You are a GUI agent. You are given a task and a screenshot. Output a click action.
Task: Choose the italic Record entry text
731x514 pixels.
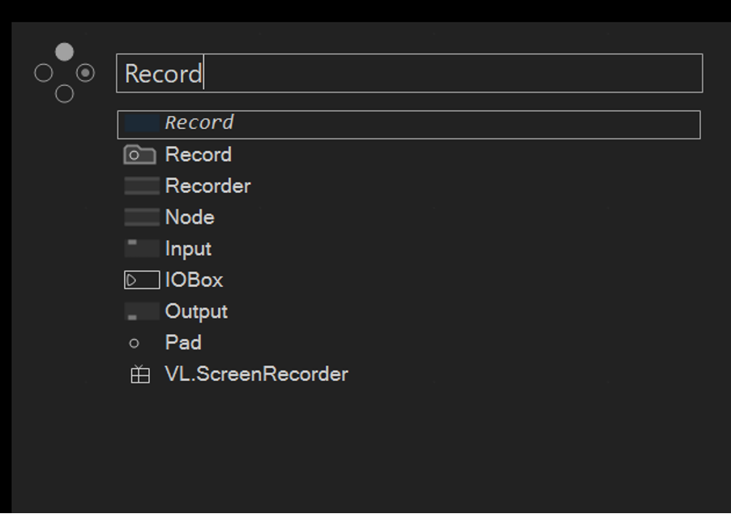(199, 122)
